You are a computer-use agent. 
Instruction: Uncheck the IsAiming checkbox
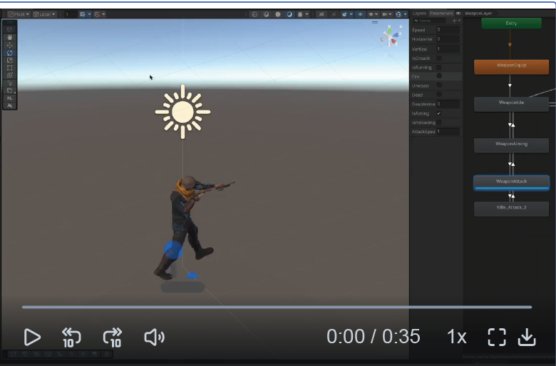tap(439, 113)
